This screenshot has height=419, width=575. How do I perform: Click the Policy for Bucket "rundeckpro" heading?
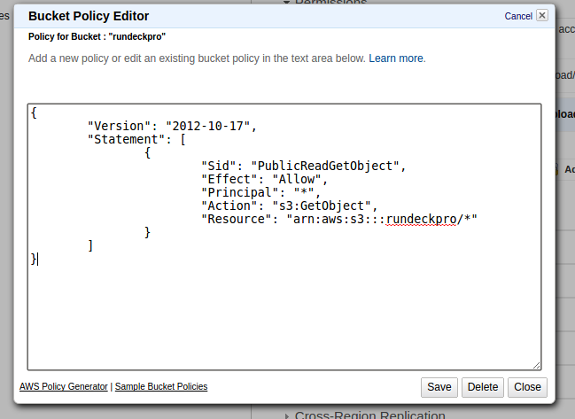(x=97, y=36)
